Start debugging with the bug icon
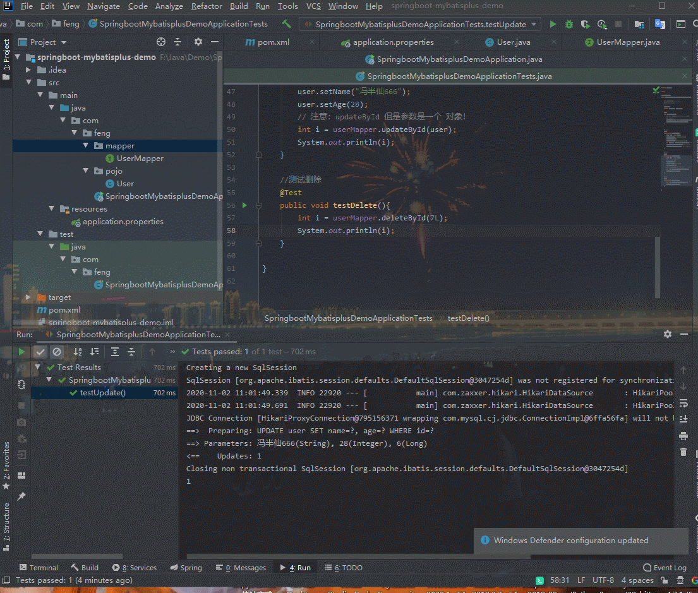The width and height of the screenshot is (698, 593). point(569,24)
